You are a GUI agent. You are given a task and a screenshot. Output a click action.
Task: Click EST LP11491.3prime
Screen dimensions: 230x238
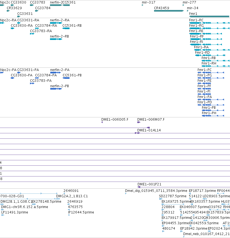15,212
